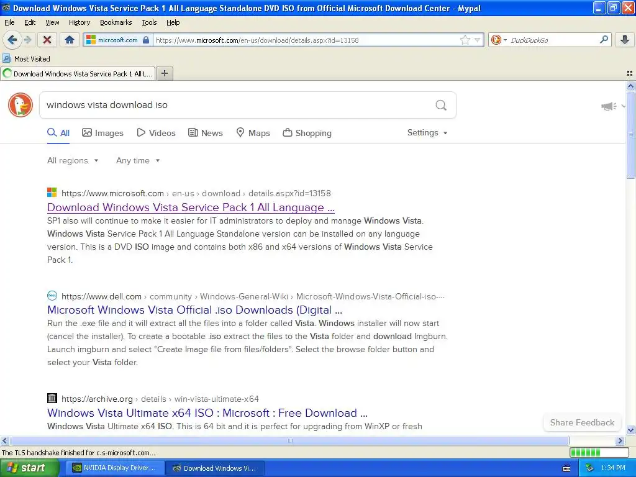Expand the Settings dropdown
The image size is (636, 477).
pyautogui.click(x=427, y=133)
